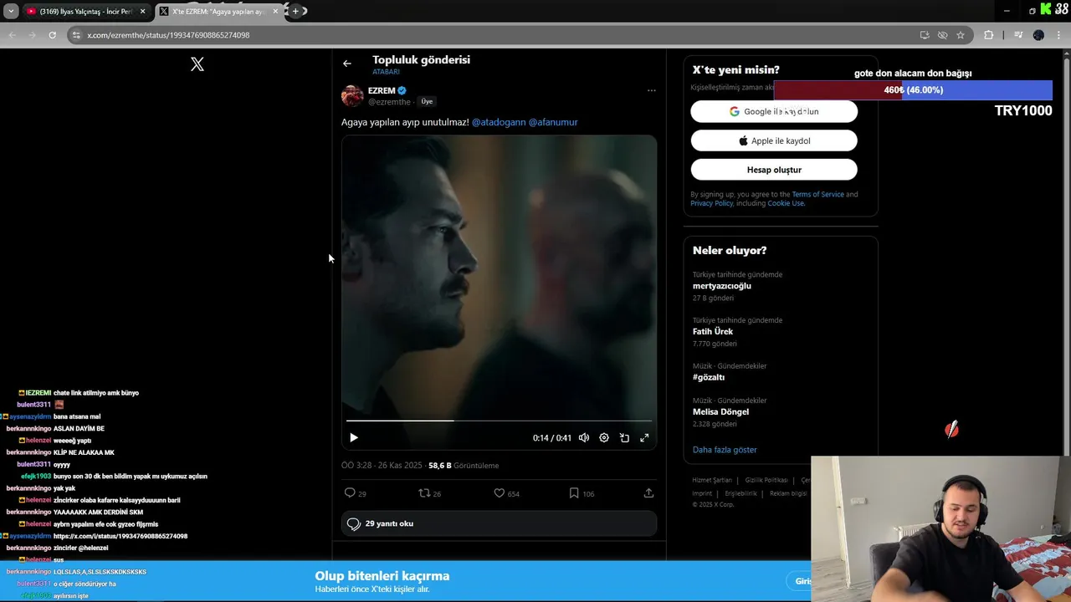1071x602 pixels.
Task: Bookmark this page with the star icon
Action: coord(961,35)
